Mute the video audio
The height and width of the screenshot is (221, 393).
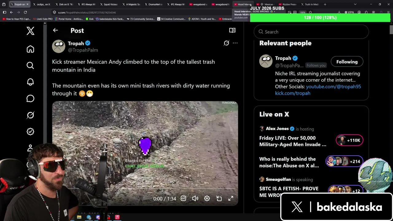[195, 199]
